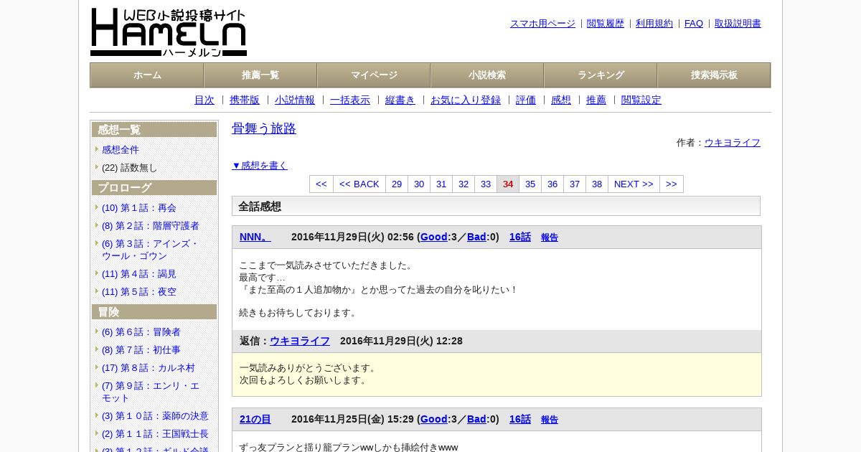
Task: Go to page 35
Action: pos(530,184)
